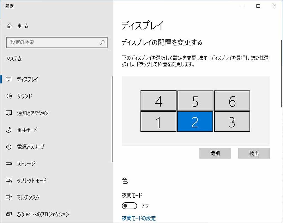The width and height of the screenshot is (283, 223).
Task: Click the Multitasking icon
Action: coord(9,197)
